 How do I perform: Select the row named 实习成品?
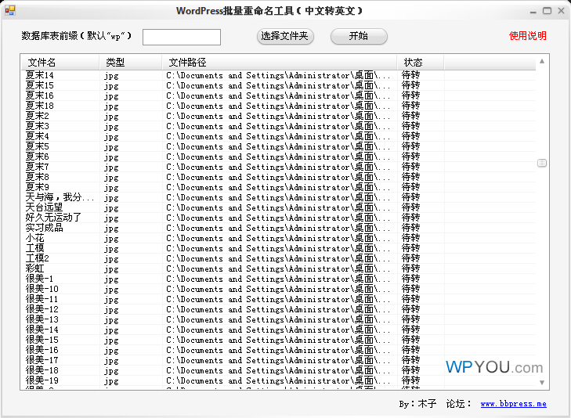[278, 228]
